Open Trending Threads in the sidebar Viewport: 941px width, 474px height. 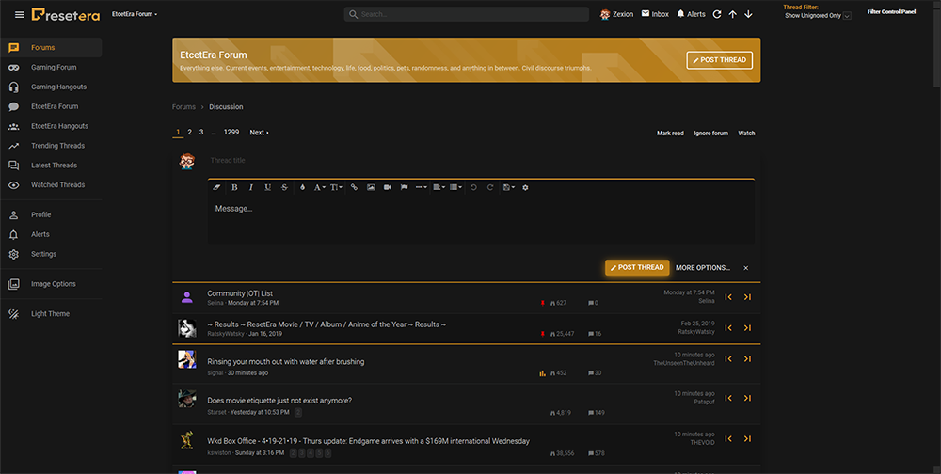tap(57, 146)
